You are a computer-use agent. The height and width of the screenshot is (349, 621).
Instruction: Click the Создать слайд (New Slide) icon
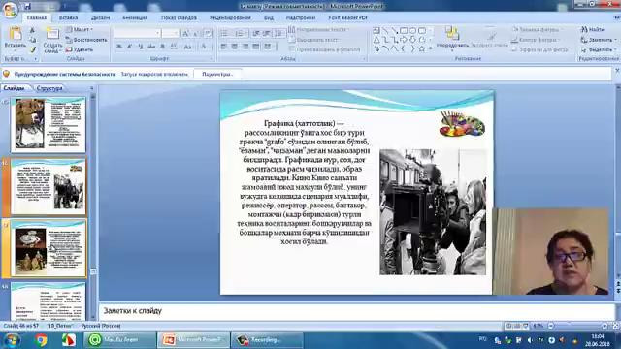click(52, 34)
